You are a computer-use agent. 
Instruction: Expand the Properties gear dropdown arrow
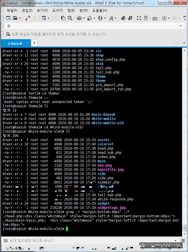[48, 18]
